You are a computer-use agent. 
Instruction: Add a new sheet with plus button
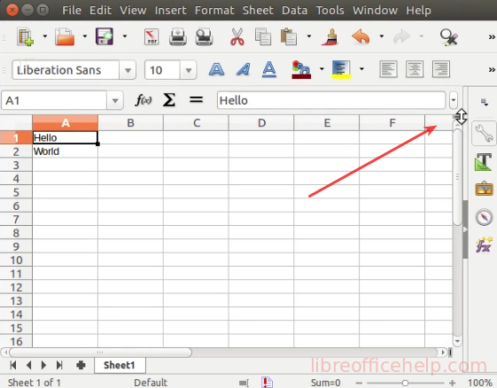81,365
